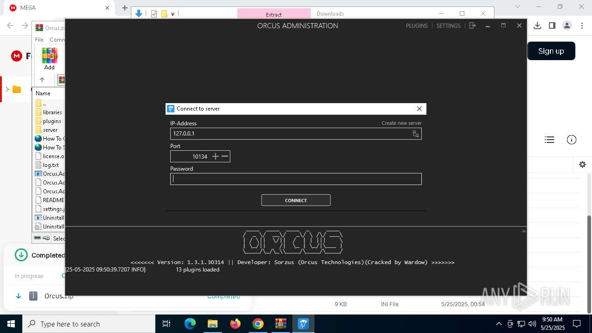The height and width of the screenshot is (333, 592).
Task: Click the Extract tab in Explorer window
Action: tap(274, 14)
